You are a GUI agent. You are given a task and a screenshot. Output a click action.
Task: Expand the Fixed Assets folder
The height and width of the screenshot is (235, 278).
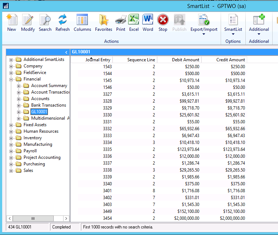11,125
